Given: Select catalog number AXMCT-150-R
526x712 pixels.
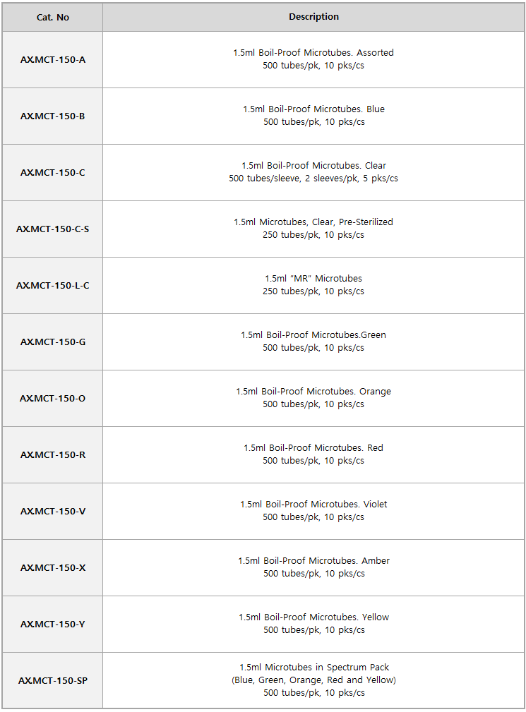Looking at the screenshot, I should [53, 454].
